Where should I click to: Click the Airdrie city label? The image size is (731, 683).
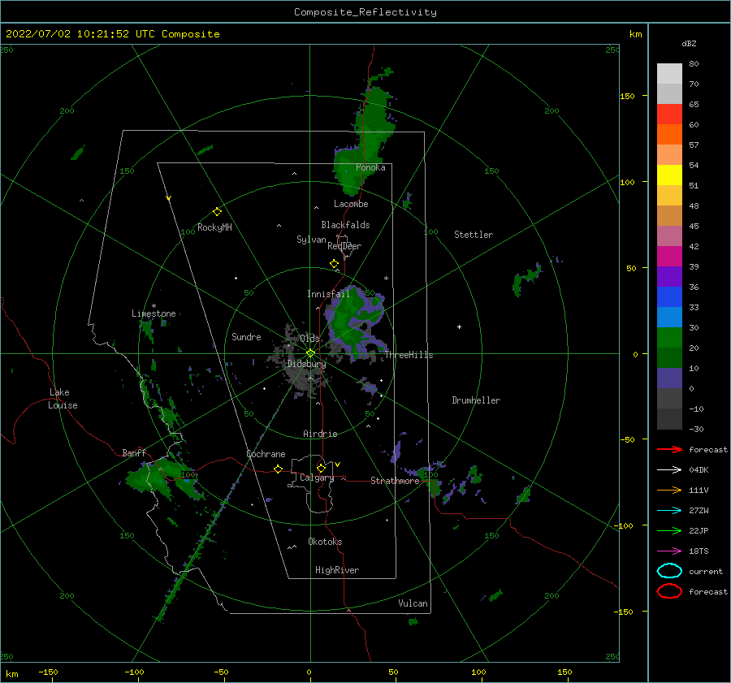coord(320,434)
